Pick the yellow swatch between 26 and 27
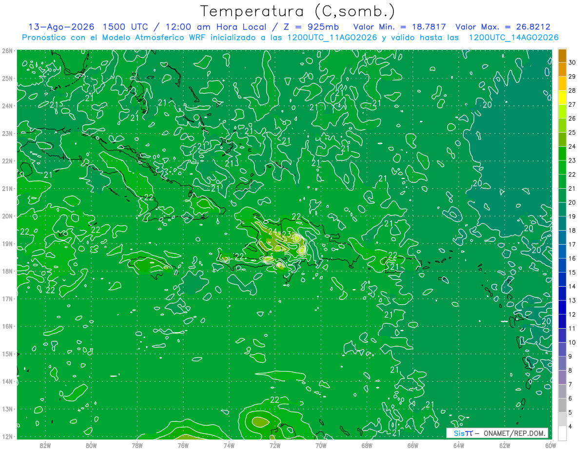The width and height of the screenshot is (585, 452). [x=562, y=111]
